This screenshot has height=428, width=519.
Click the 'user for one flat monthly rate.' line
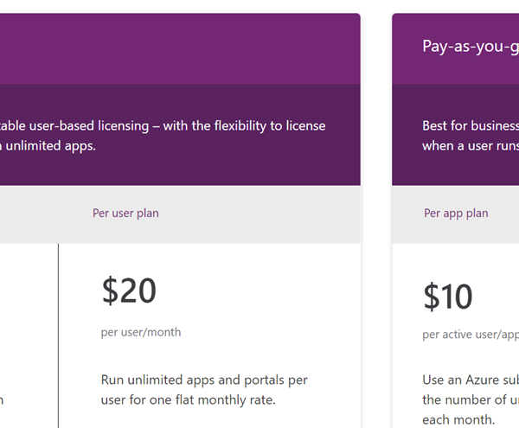188,399
